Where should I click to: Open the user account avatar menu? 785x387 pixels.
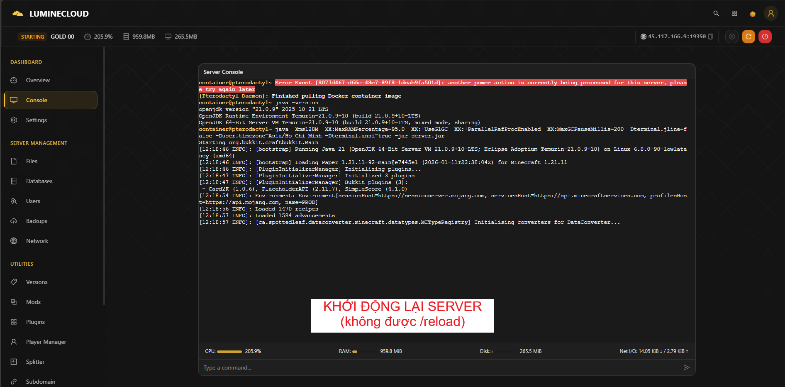coord(770,13)
